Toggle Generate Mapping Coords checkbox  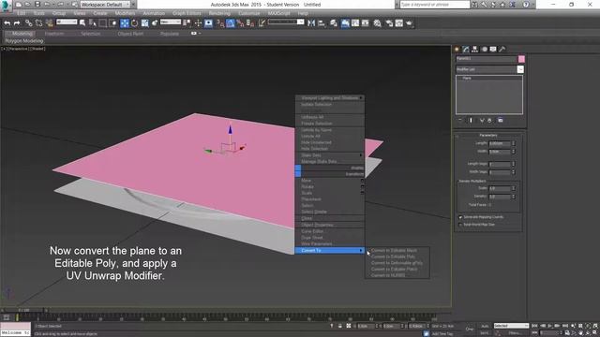coord(460,217)
